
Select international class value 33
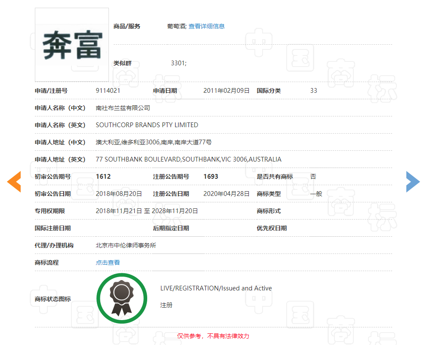coord(313,91)
